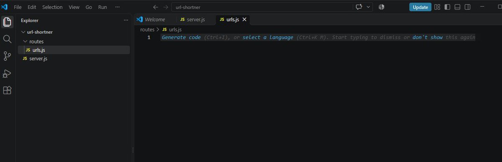Open the File menu
Image resolution: width=502 pixels, height=162 pixels.
(18, 7)
